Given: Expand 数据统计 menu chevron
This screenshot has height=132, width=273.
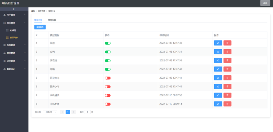Looking at the screenshot, I should [x=25, y=69].
